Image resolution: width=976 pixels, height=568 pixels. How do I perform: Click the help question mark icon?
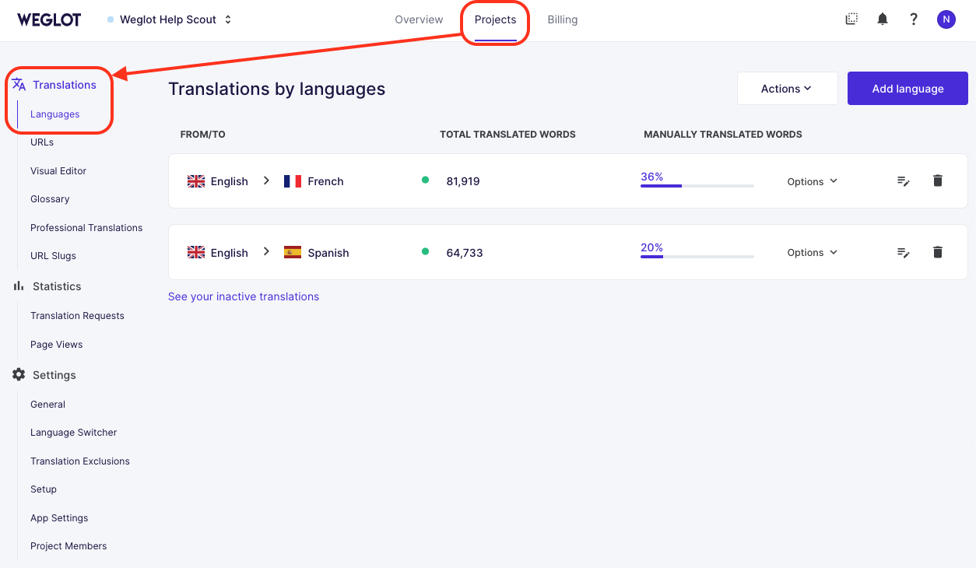coord(914,19)
